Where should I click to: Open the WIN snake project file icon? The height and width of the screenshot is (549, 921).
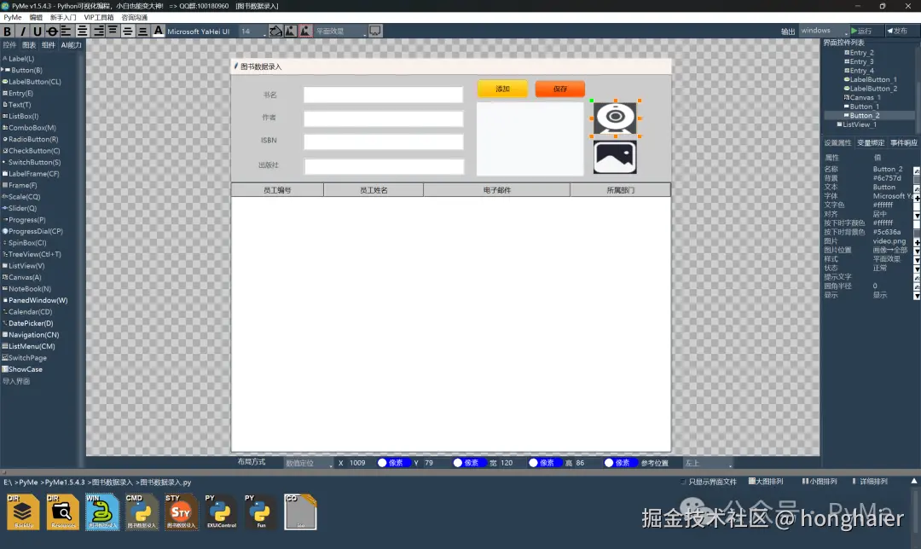(102, 512)
